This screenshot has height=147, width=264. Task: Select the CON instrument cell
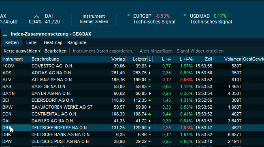pyautogui.click(x=16, y=114)
